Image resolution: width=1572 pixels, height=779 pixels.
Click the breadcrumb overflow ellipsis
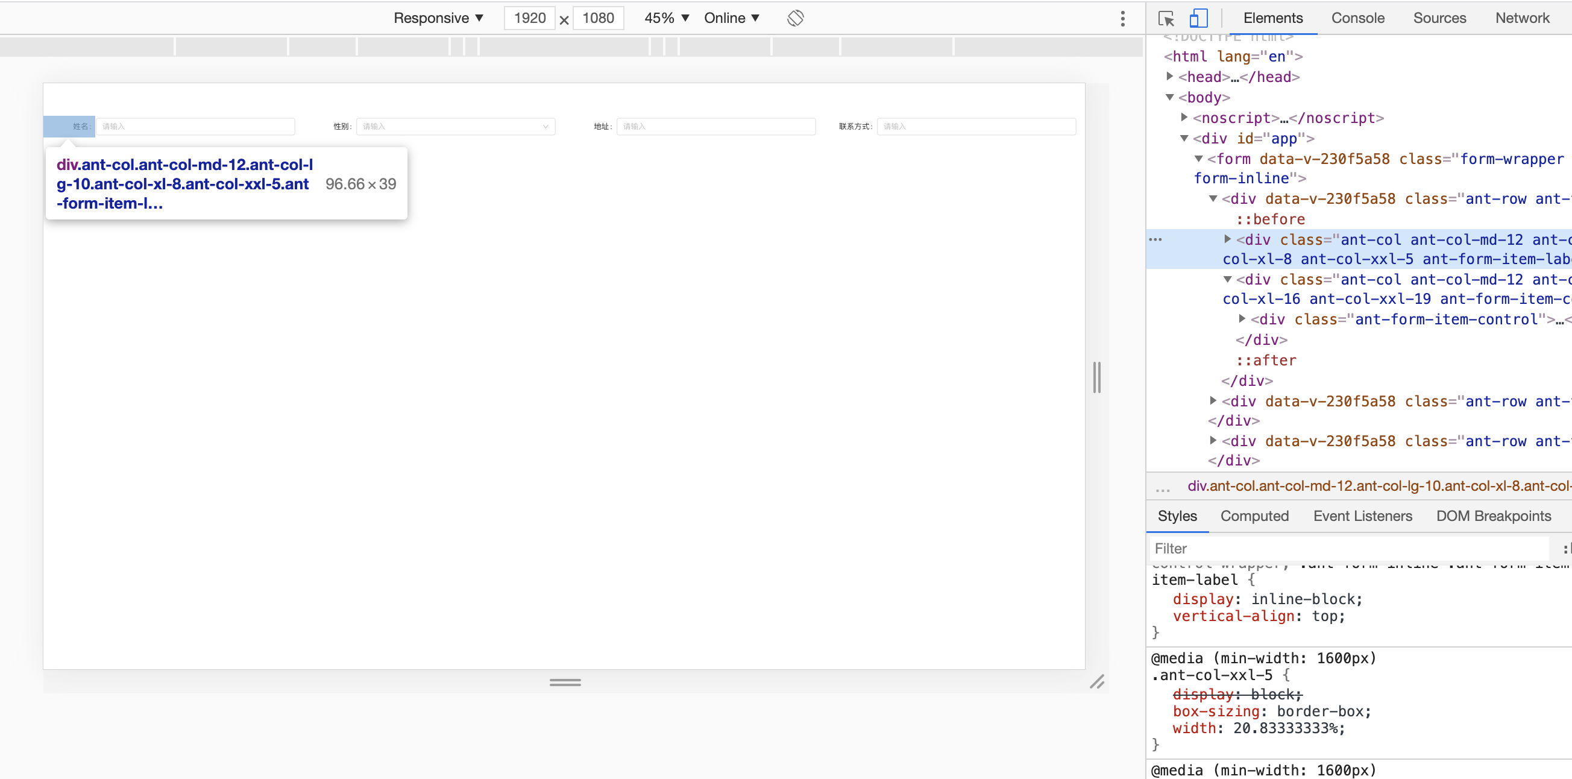[1163, 488]
